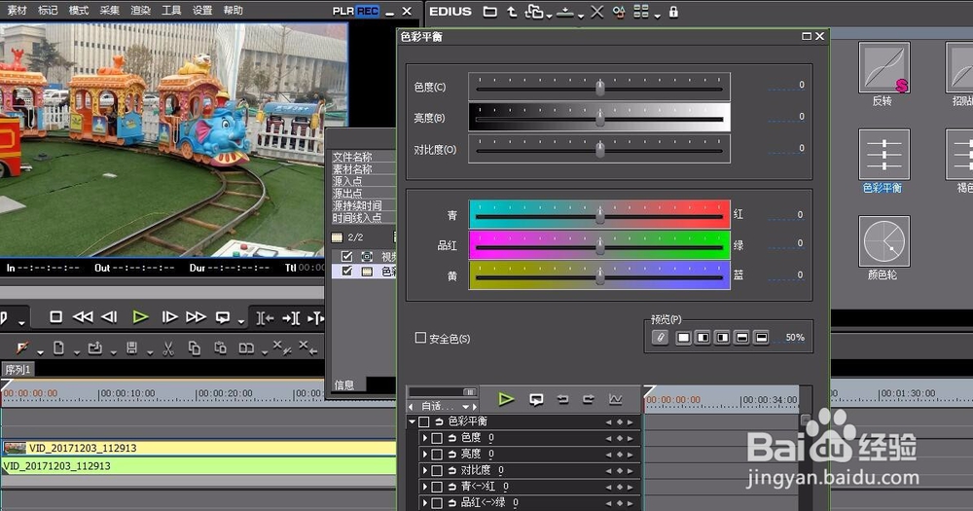Expand the 色度 keyframe row
The height and width of the screenshot is (511, 973).
tap(425, 438)
